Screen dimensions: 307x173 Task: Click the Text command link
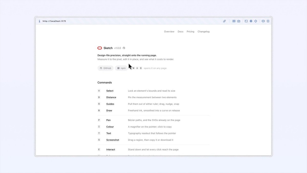(x=109, y=133)
